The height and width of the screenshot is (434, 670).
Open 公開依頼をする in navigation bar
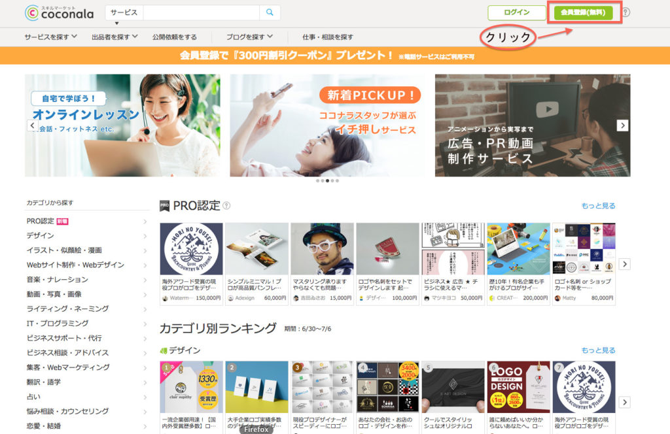(x=174, y=37)
